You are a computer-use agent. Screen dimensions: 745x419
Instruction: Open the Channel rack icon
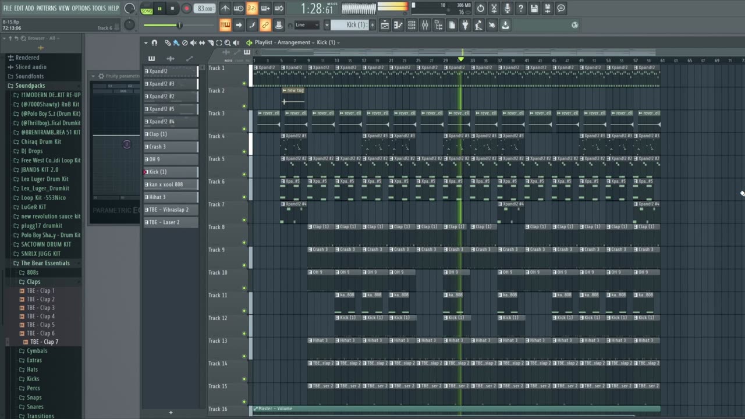coord(411,25)
